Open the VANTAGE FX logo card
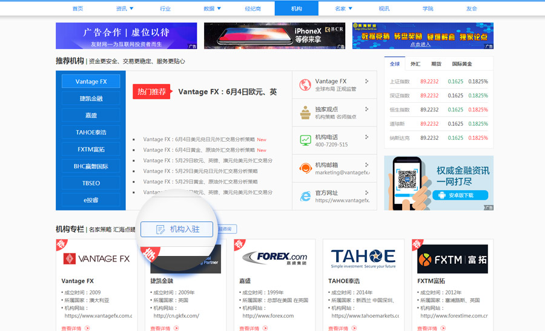Viewport: 545px width, 331px height. tap(97, 259)
